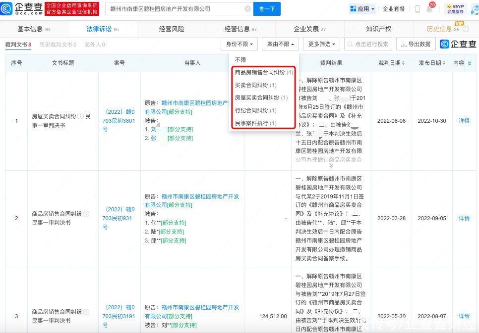Select the 历史裁判文书 0 sub-tab
Viewport: 479px width, 333px height.
coord(58,45)
